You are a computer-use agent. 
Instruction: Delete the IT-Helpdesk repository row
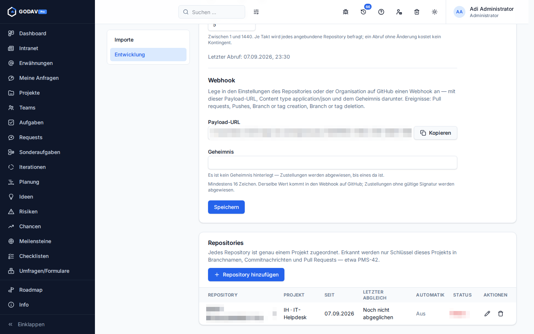(x=501, y=314)
